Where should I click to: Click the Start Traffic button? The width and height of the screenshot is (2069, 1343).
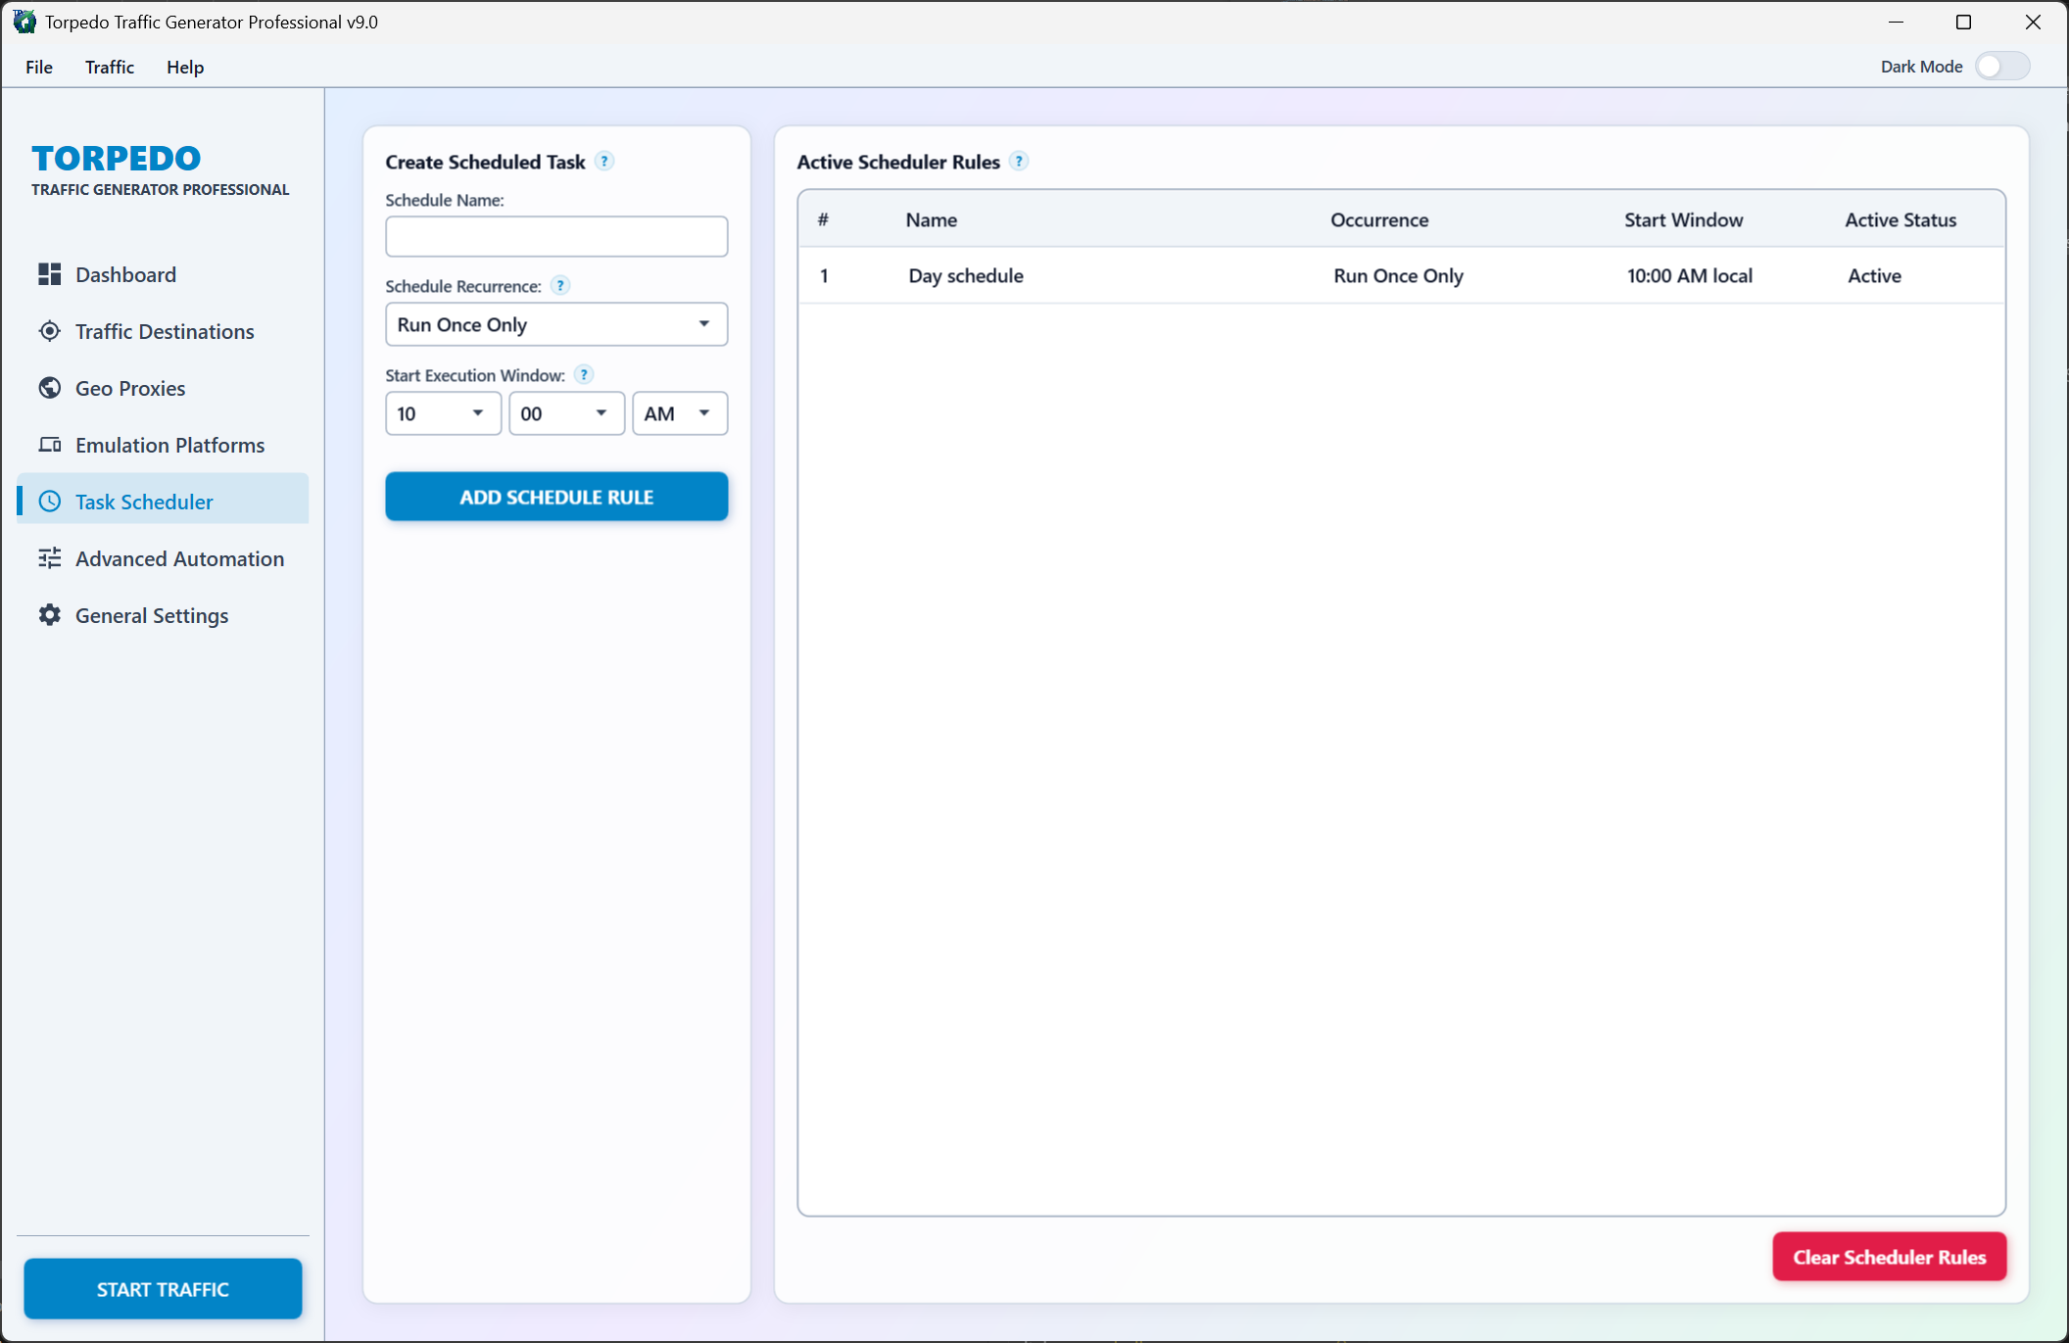(x=163, y=1289)
